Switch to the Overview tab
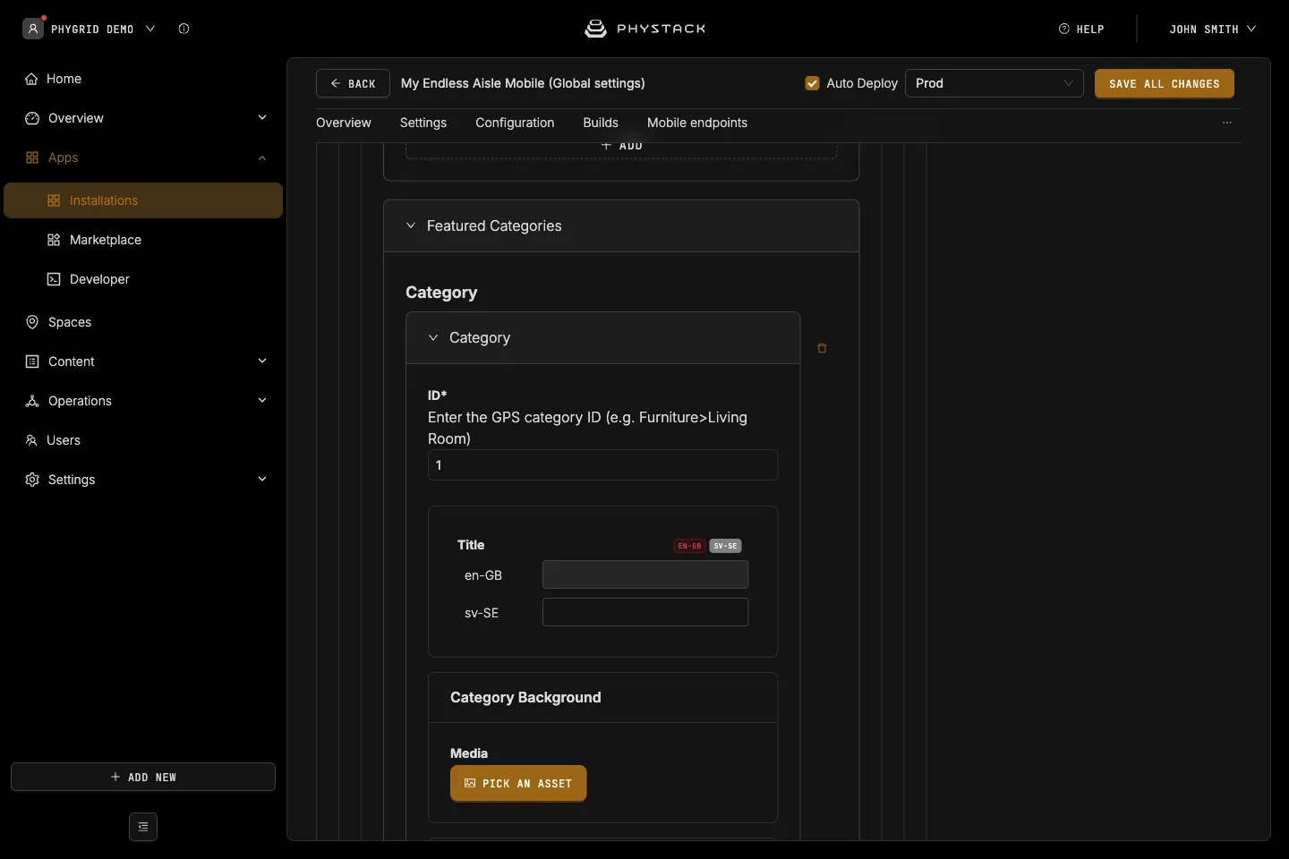1289x859 pixels. pos(344,123)
